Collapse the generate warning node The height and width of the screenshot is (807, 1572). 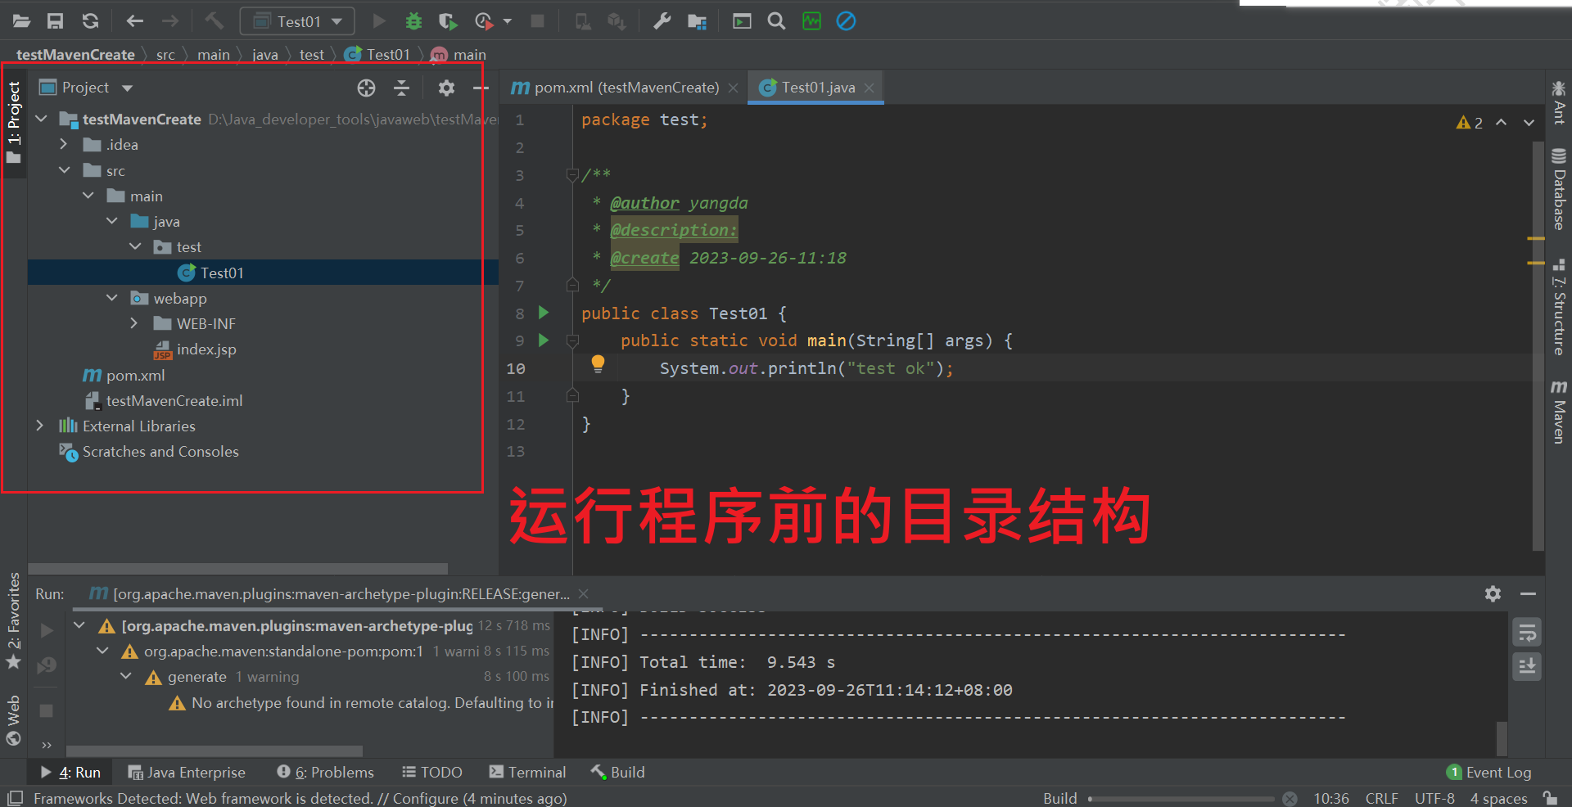click(x=126, y=676)
